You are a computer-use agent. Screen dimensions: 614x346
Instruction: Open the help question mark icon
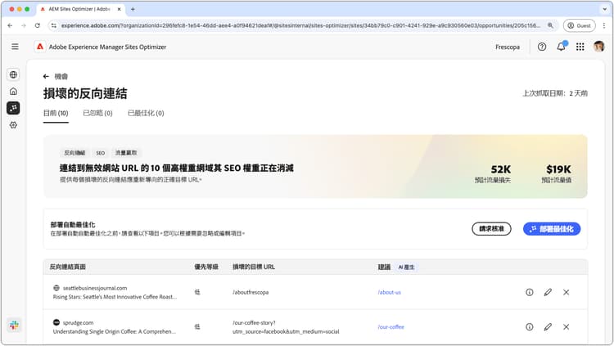coord(542,47)
